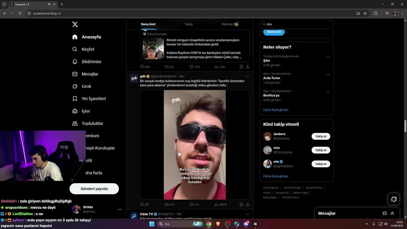Click the browser address bar URL
Image resolution: width=407 pixels, height=229 pixels.
point(47,13)
